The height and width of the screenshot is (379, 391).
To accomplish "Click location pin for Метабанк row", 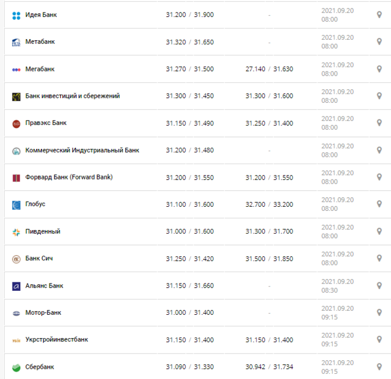I will [379, 41].
